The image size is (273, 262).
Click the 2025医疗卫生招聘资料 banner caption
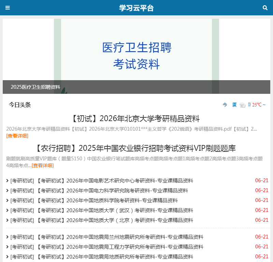click(35, 87)
